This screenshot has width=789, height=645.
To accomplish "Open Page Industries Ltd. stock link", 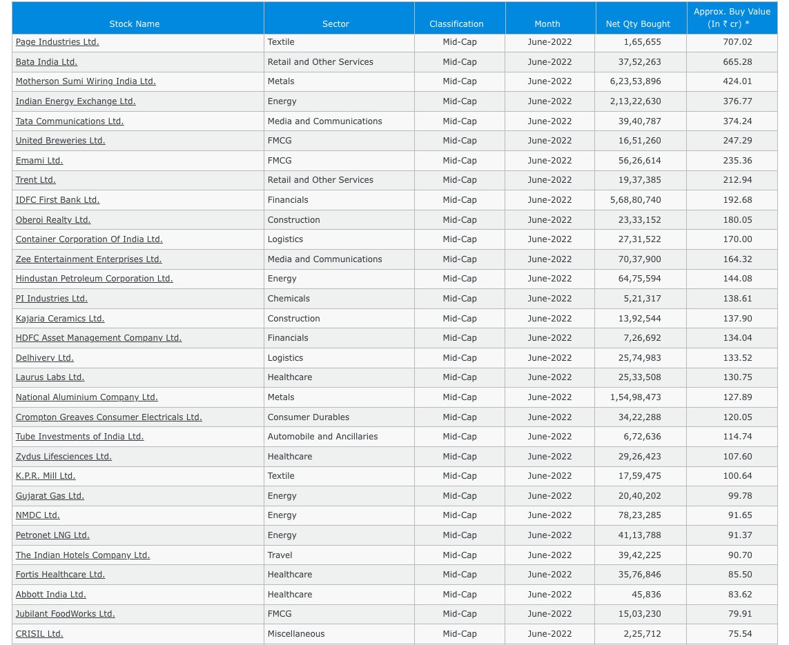I will pos(57,42).
